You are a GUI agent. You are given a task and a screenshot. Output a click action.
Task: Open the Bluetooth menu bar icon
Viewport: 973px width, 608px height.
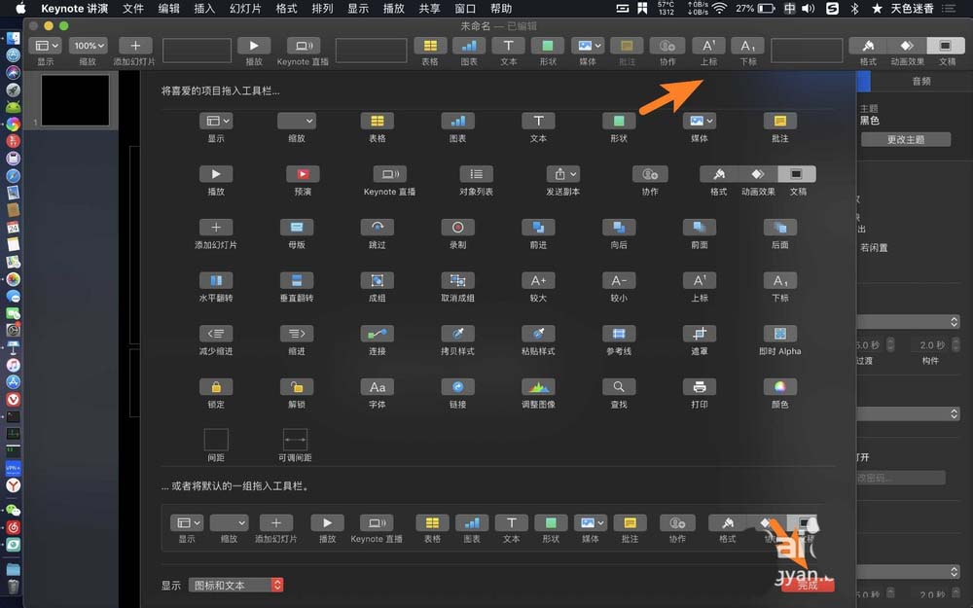tap(854, 8)
